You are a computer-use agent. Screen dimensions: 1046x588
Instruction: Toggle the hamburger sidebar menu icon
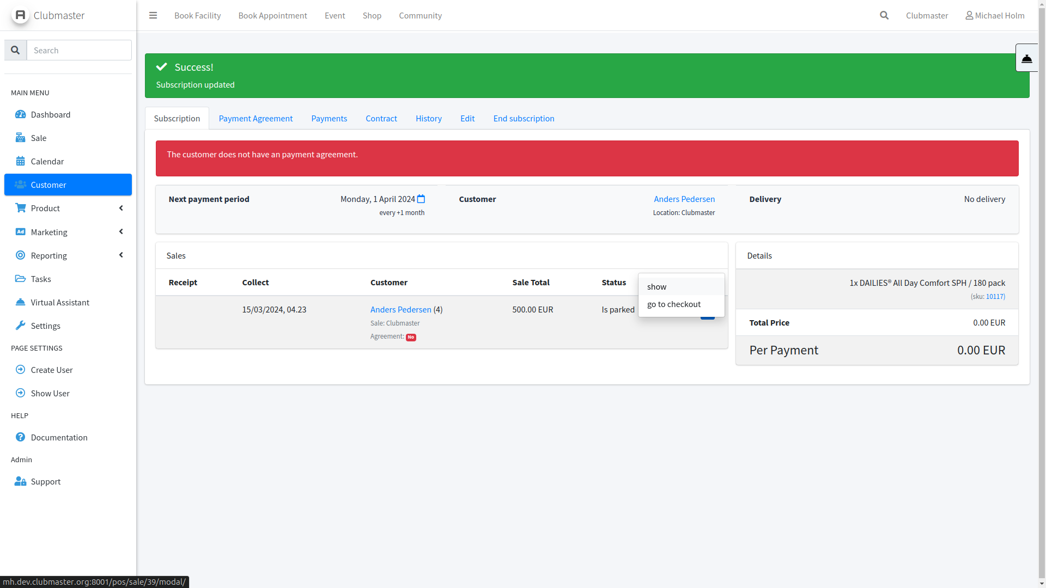click(x=153, y=15)
